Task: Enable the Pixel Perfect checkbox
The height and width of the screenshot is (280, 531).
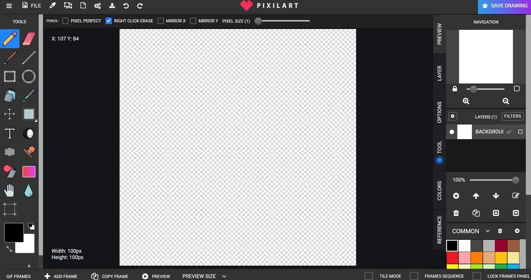Action: (x=65, y=21)
